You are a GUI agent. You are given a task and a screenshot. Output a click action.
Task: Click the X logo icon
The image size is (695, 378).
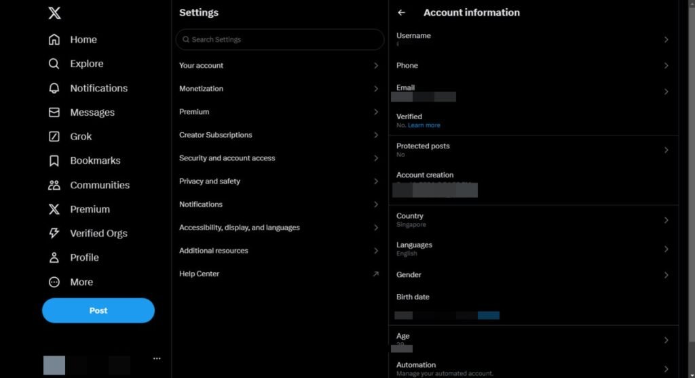[54, 13]
